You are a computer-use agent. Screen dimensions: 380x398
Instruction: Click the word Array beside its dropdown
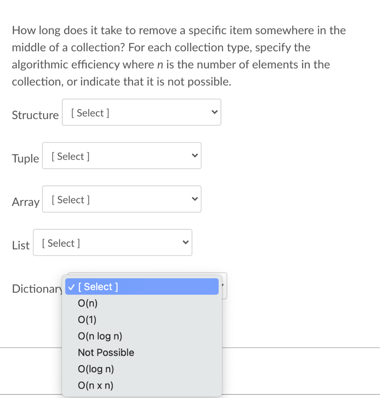coord(25,202)
